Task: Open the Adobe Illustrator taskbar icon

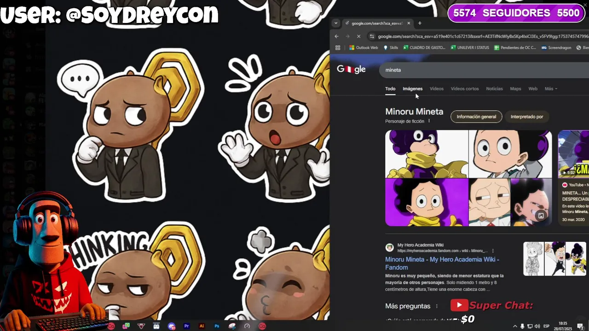Action: [x=202, y=326]
